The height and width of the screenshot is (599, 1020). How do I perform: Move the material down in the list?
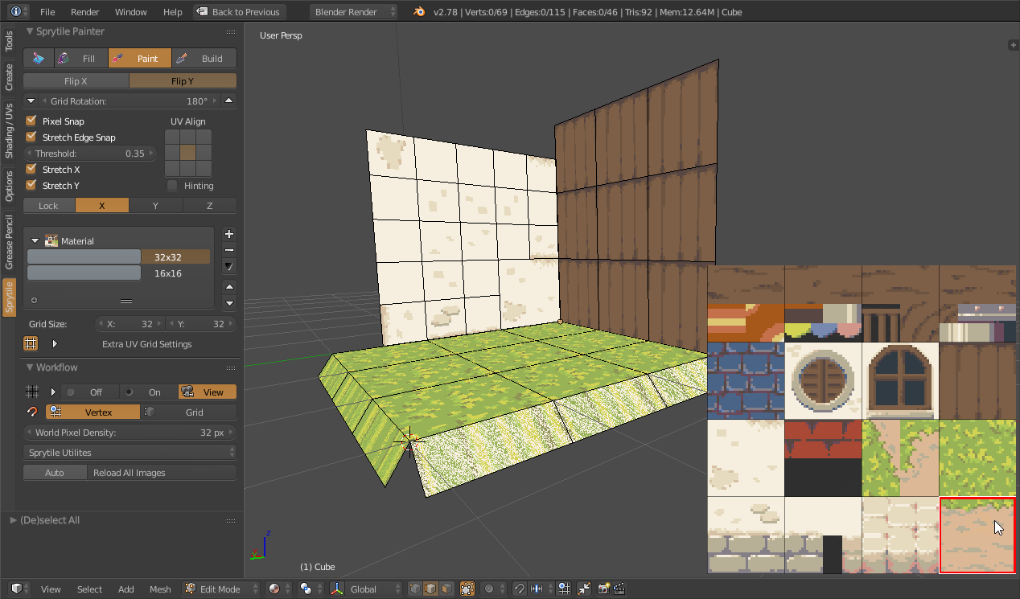[x=229, y=303]
